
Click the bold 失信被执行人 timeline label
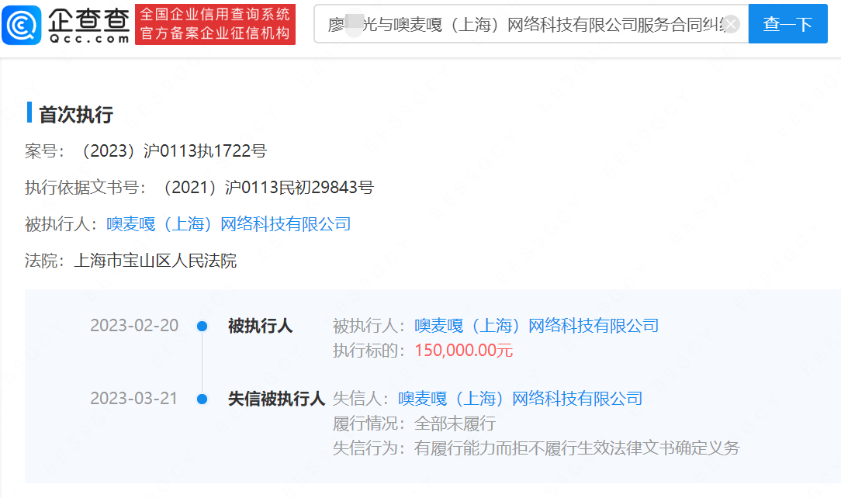pyautogui.click(x=276, y=399)
